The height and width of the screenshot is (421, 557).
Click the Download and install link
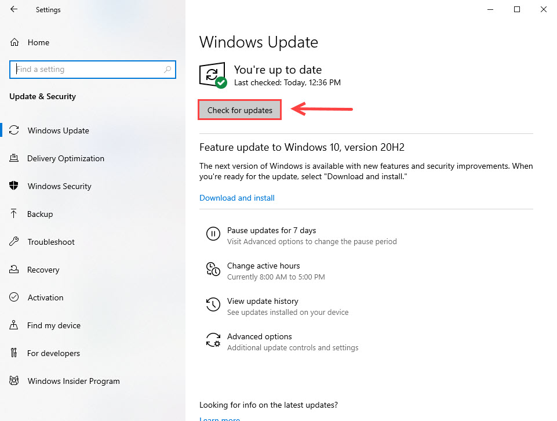(x=237, y=198)
